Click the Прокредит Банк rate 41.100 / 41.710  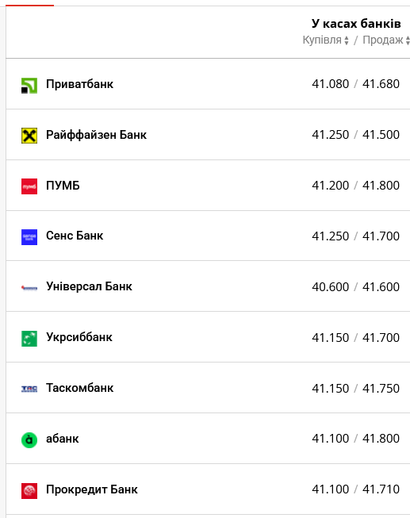point(355,489)
